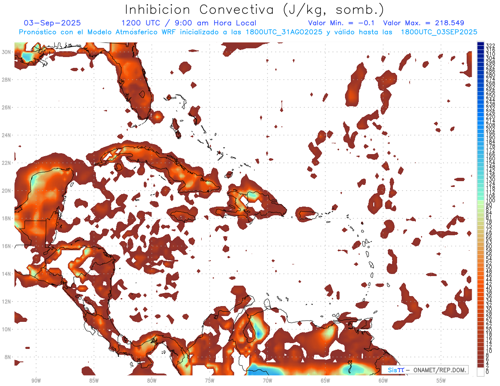Click the '10N' latitude label
Screen dimensions: 500x386
pyautogui.click(x=7, y=329)
